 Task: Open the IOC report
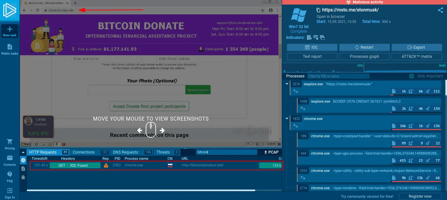point(312,47)
